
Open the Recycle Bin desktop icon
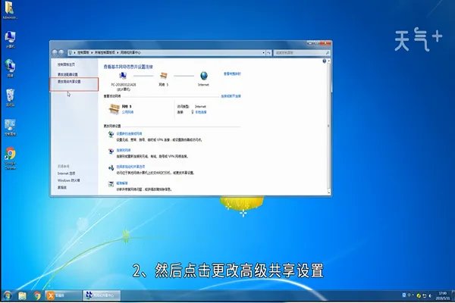click(x=10, y=98)
